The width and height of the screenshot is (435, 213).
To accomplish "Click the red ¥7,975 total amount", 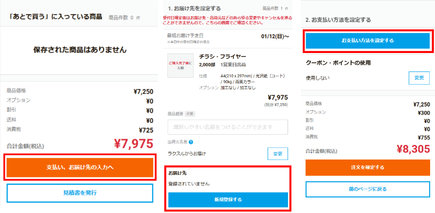I will [133, 143].
